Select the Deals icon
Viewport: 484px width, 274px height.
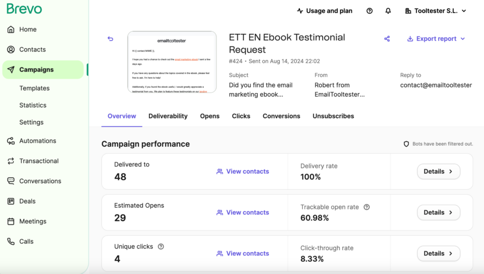tap(11, 201)
